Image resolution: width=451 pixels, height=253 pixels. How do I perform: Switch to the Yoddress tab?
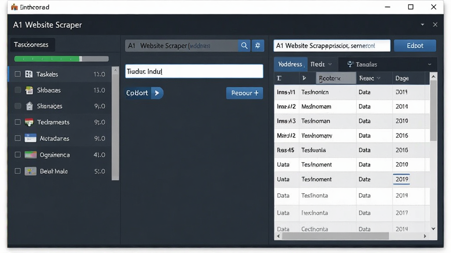290,64
